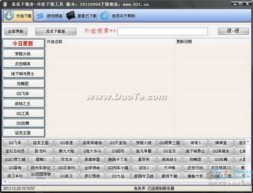The image size is (253, 193).
Task: Click QQ幻想之城 in the bottom grid
Action: 15,160
